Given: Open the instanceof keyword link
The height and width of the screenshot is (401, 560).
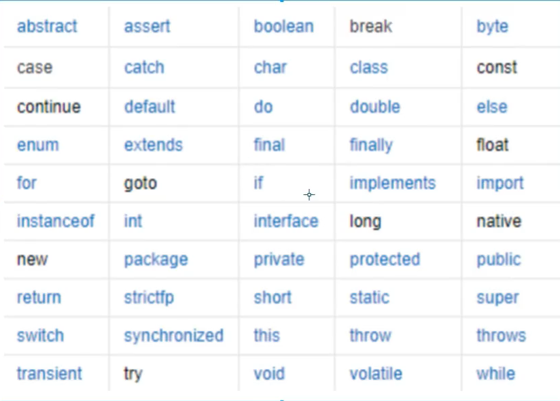Looking at the screenshot, I should click(56, 221).
